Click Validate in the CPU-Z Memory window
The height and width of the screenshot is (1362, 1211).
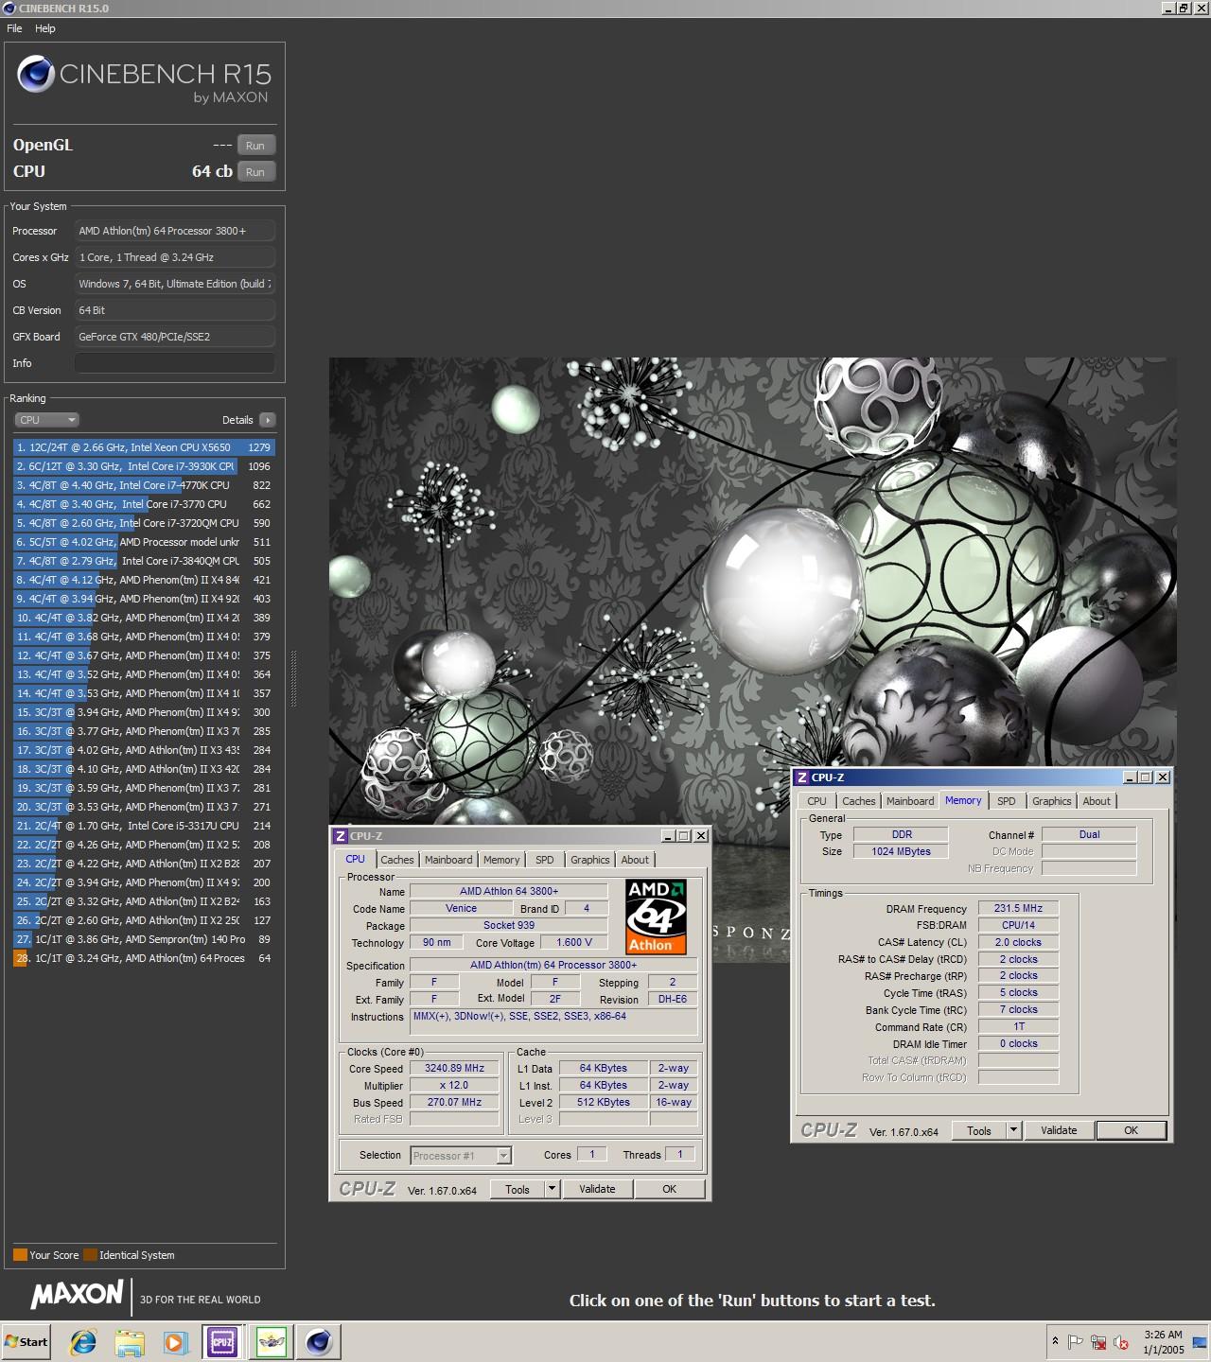pos(1059,1131)
